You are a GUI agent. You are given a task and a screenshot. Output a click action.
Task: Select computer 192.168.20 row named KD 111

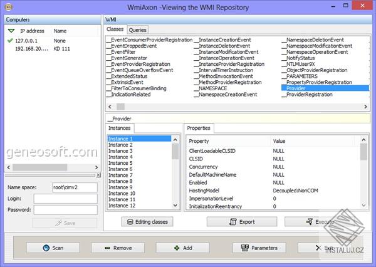53,49
